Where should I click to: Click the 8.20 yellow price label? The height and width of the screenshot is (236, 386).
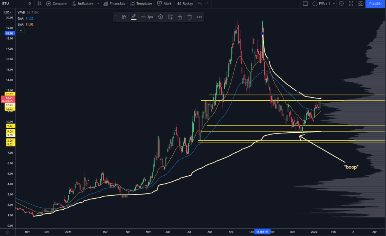point(10,141)
